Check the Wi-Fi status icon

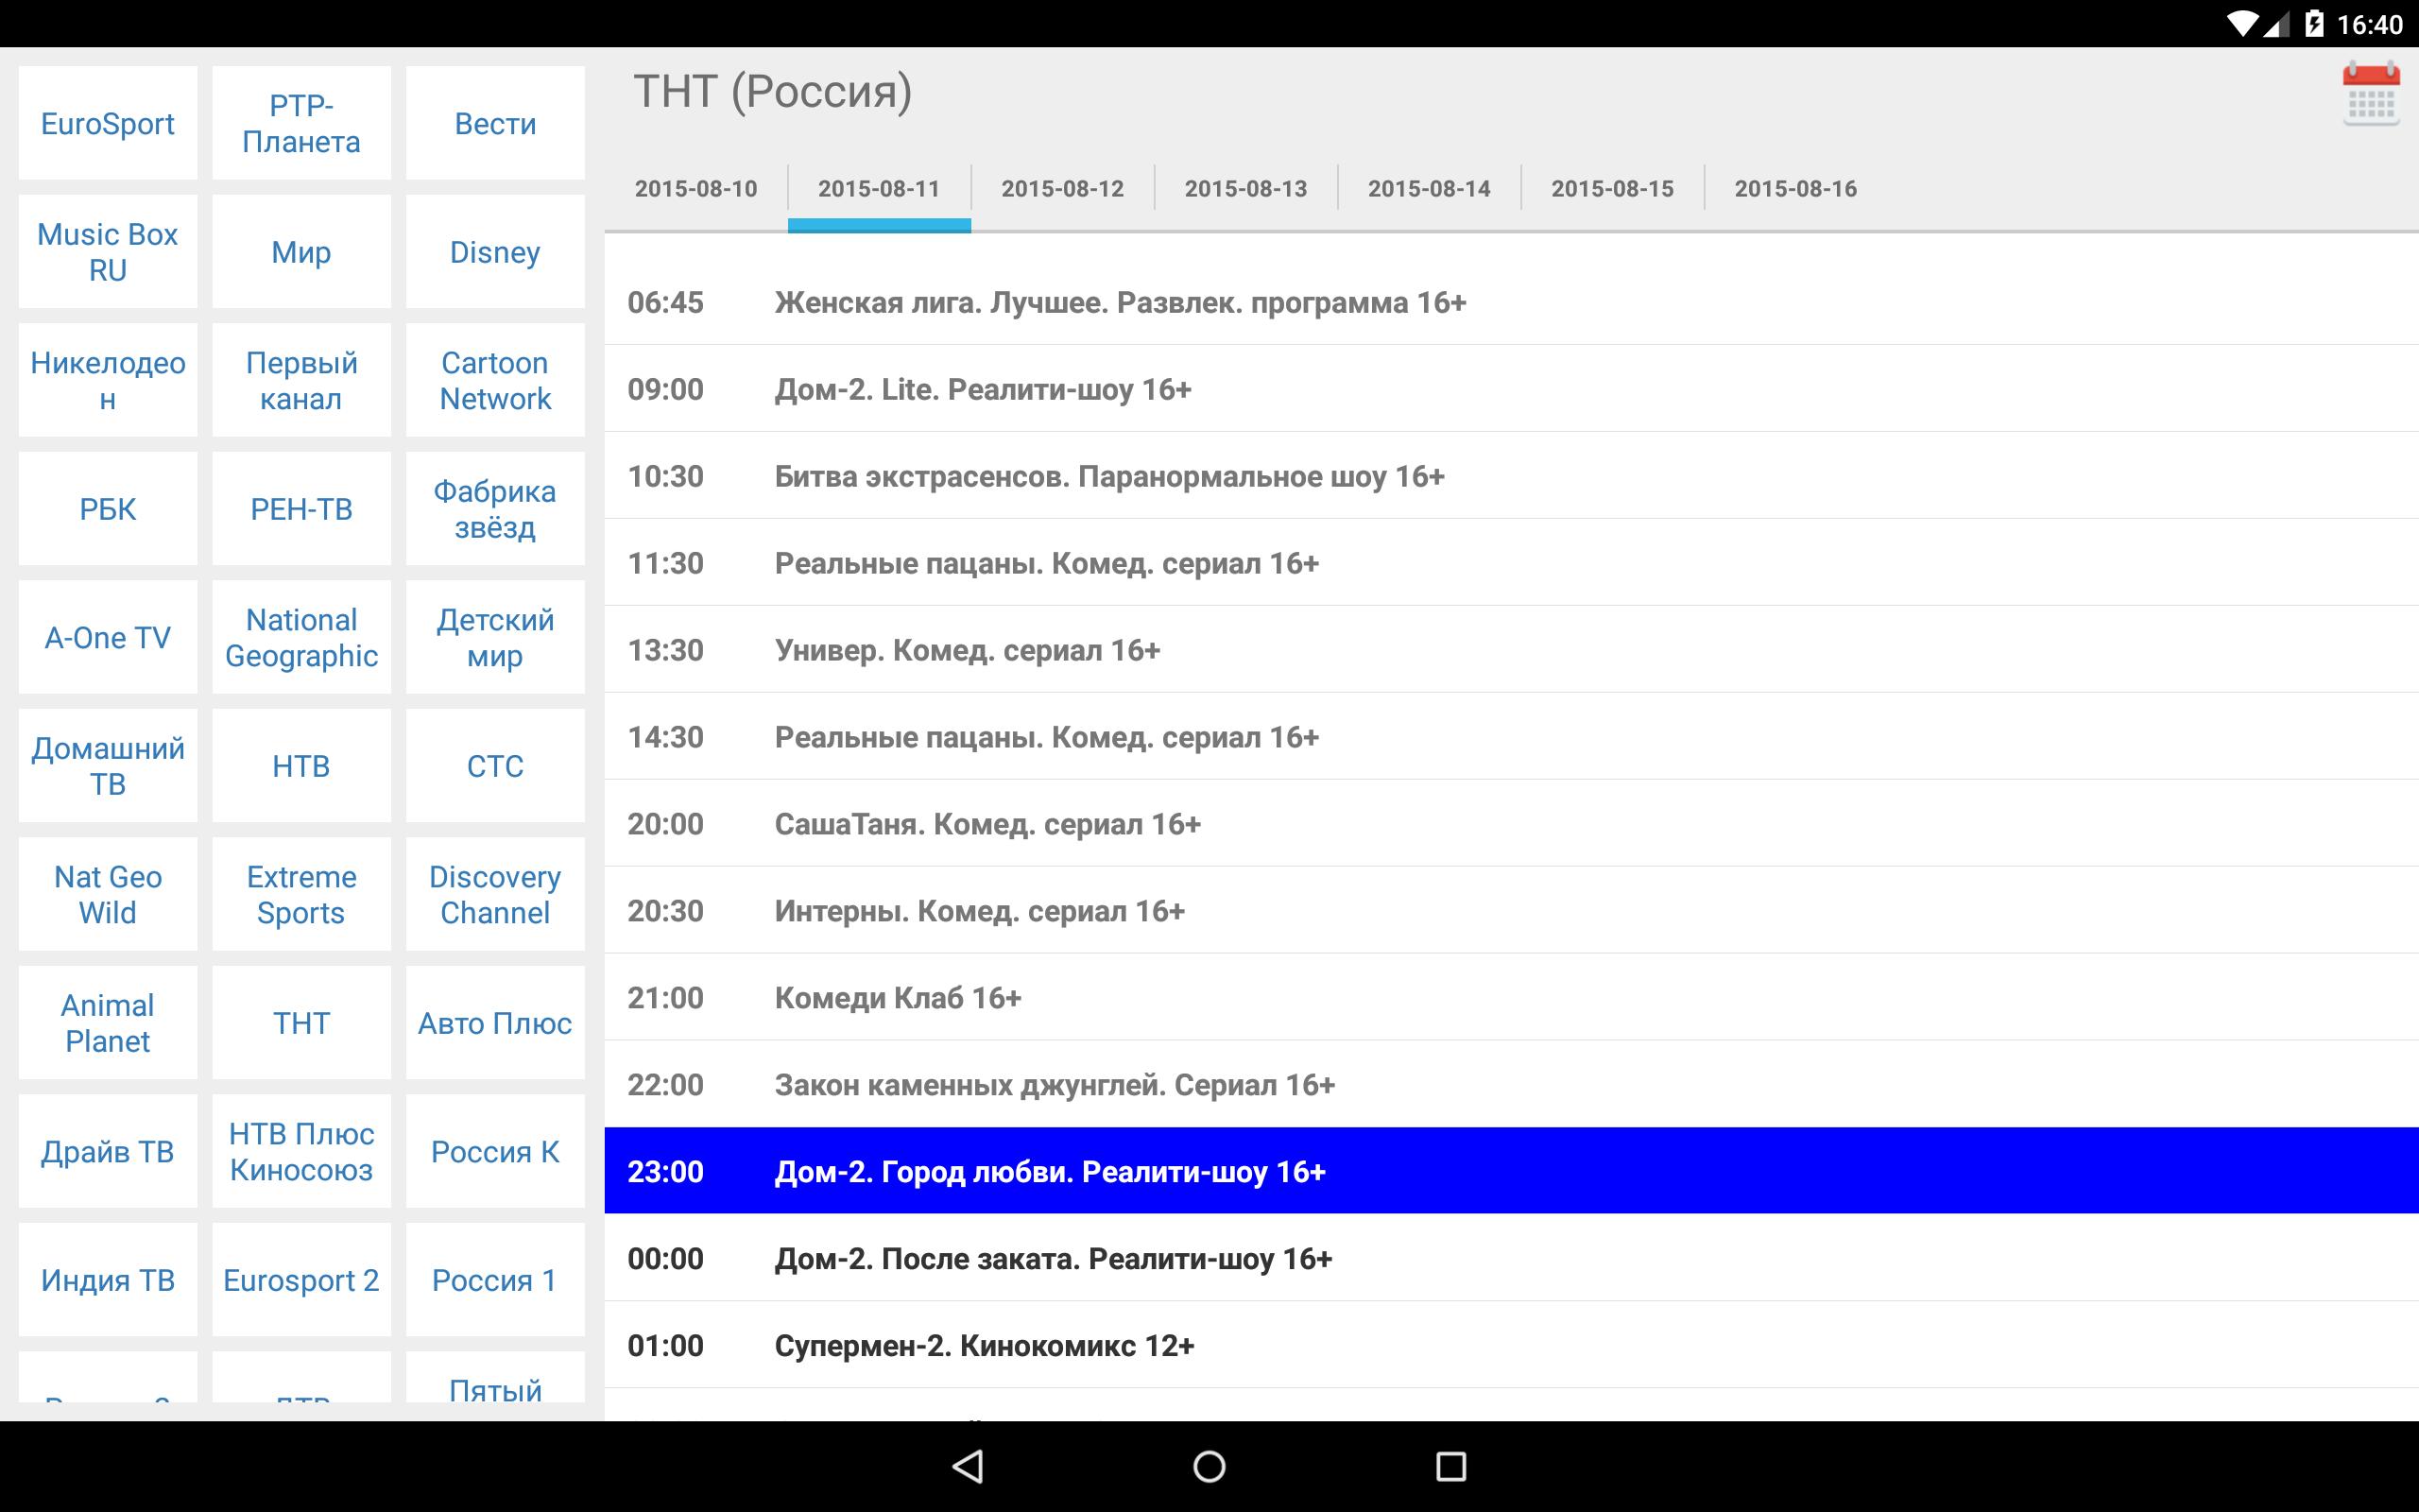click(2241, 24)
